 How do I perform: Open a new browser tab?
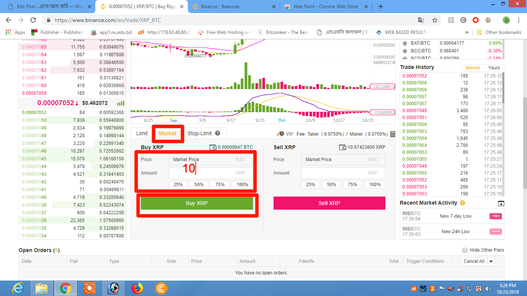click(x=381, y=7)
